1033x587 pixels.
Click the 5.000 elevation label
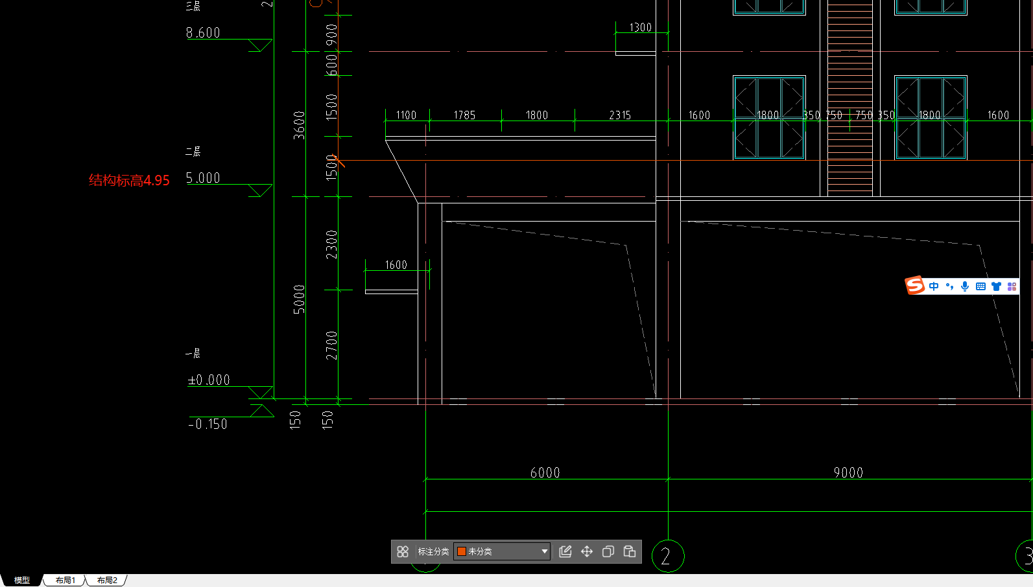coord(203,178)
